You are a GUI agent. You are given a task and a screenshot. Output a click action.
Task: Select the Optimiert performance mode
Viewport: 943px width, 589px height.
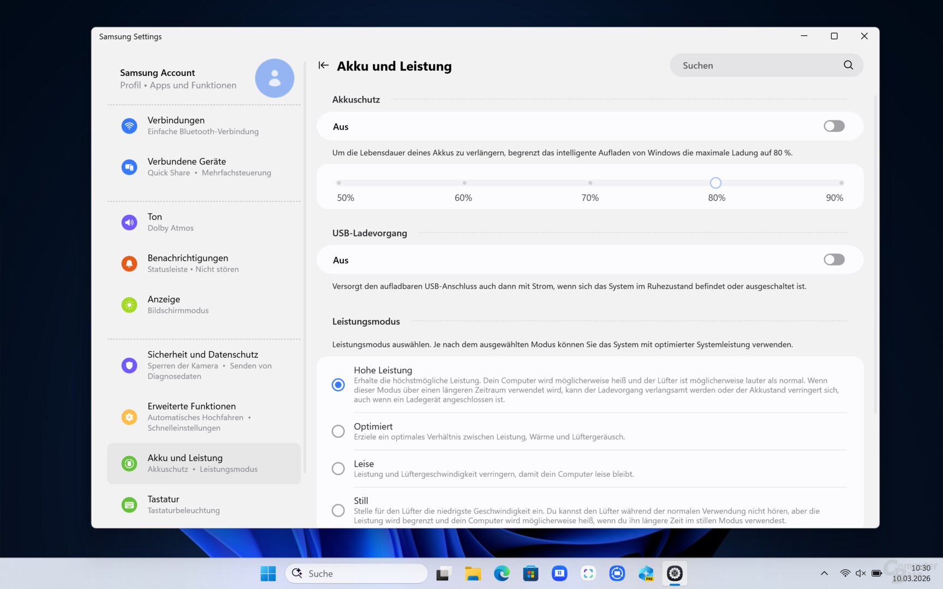[x=338, y=431]
